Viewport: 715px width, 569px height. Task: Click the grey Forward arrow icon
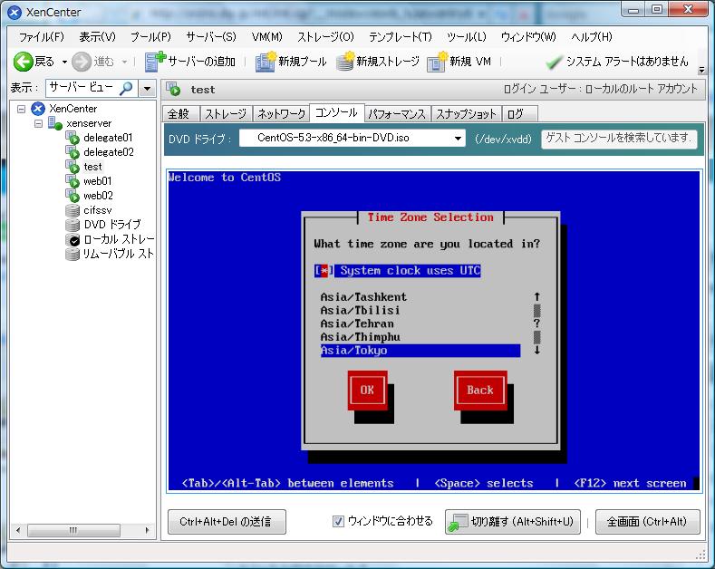point(82,62)
